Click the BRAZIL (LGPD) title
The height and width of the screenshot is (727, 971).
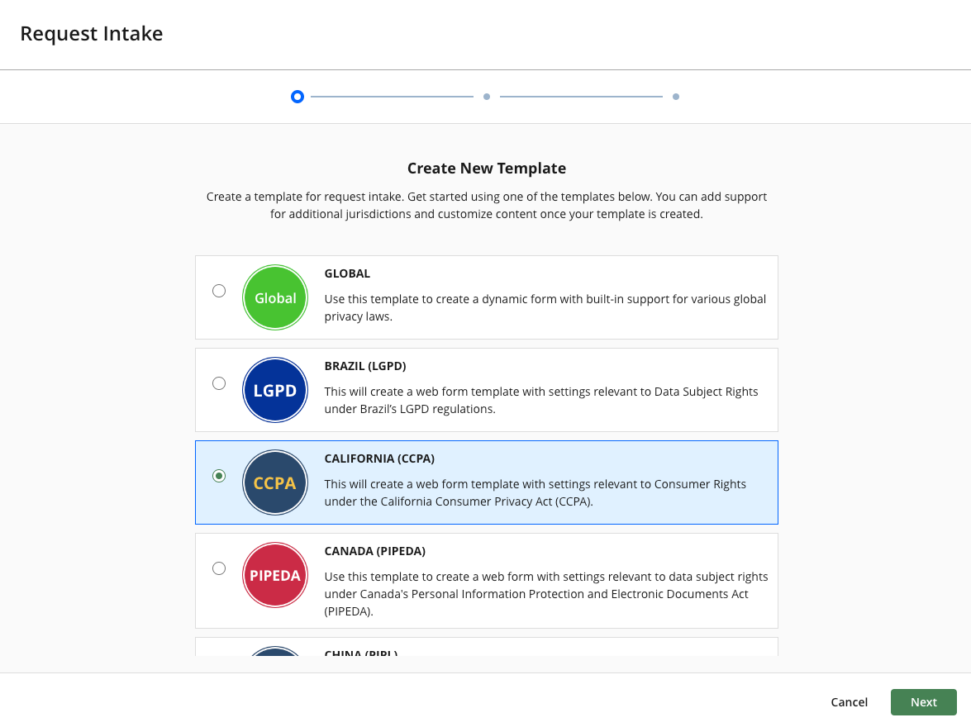365,366
